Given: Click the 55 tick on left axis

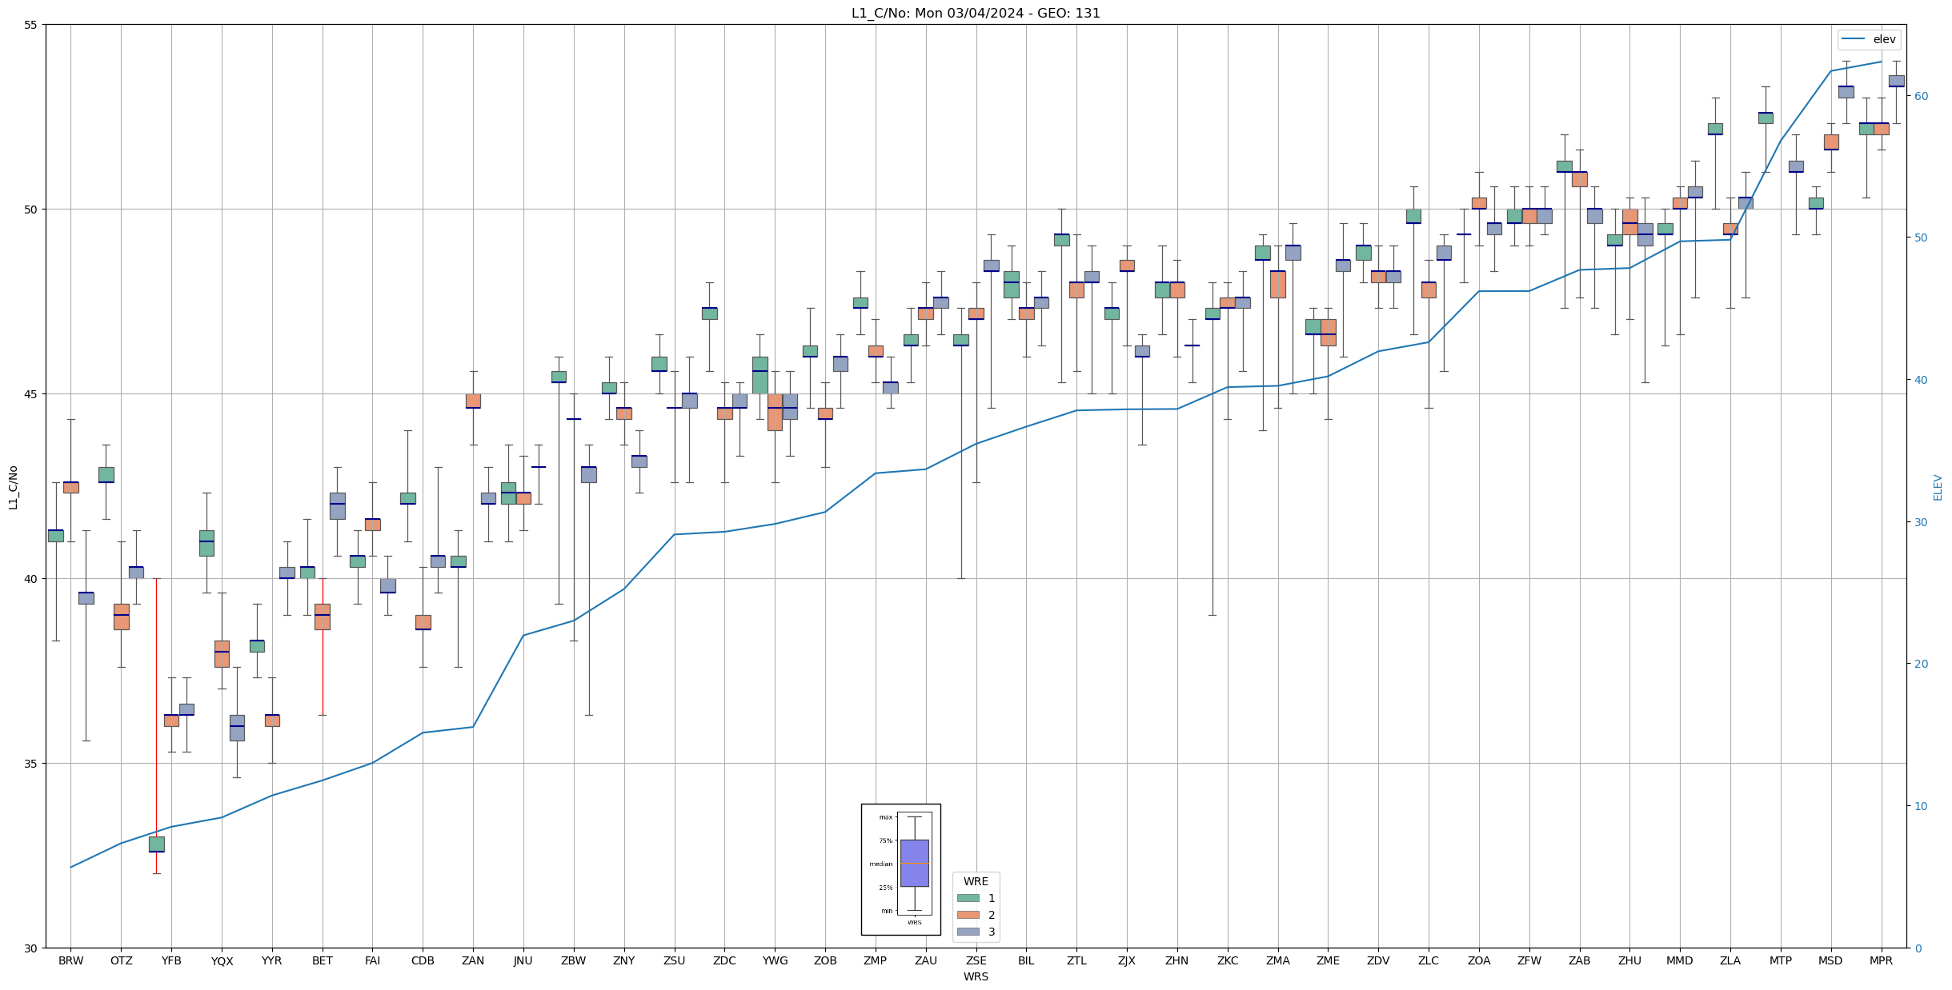Looking at the screenshot, I should pyautogui.click(x=31, y=25).
